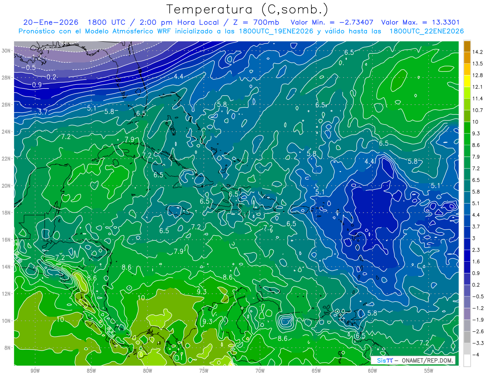Click latitude axis label '8N'

[7, 348]
